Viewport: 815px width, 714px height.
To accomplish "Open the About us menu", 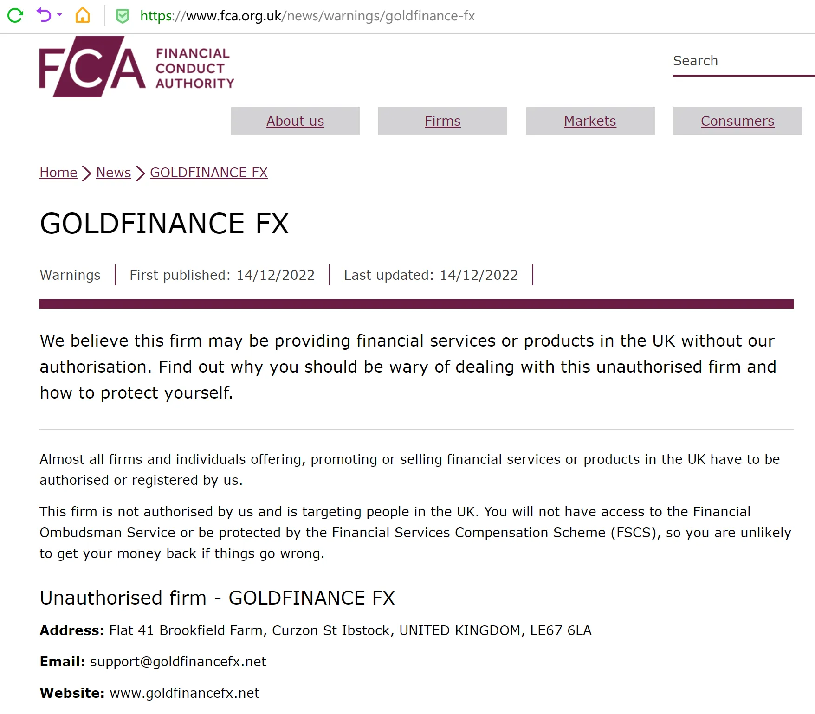I will pyautogui.click(x=295, y=121).
